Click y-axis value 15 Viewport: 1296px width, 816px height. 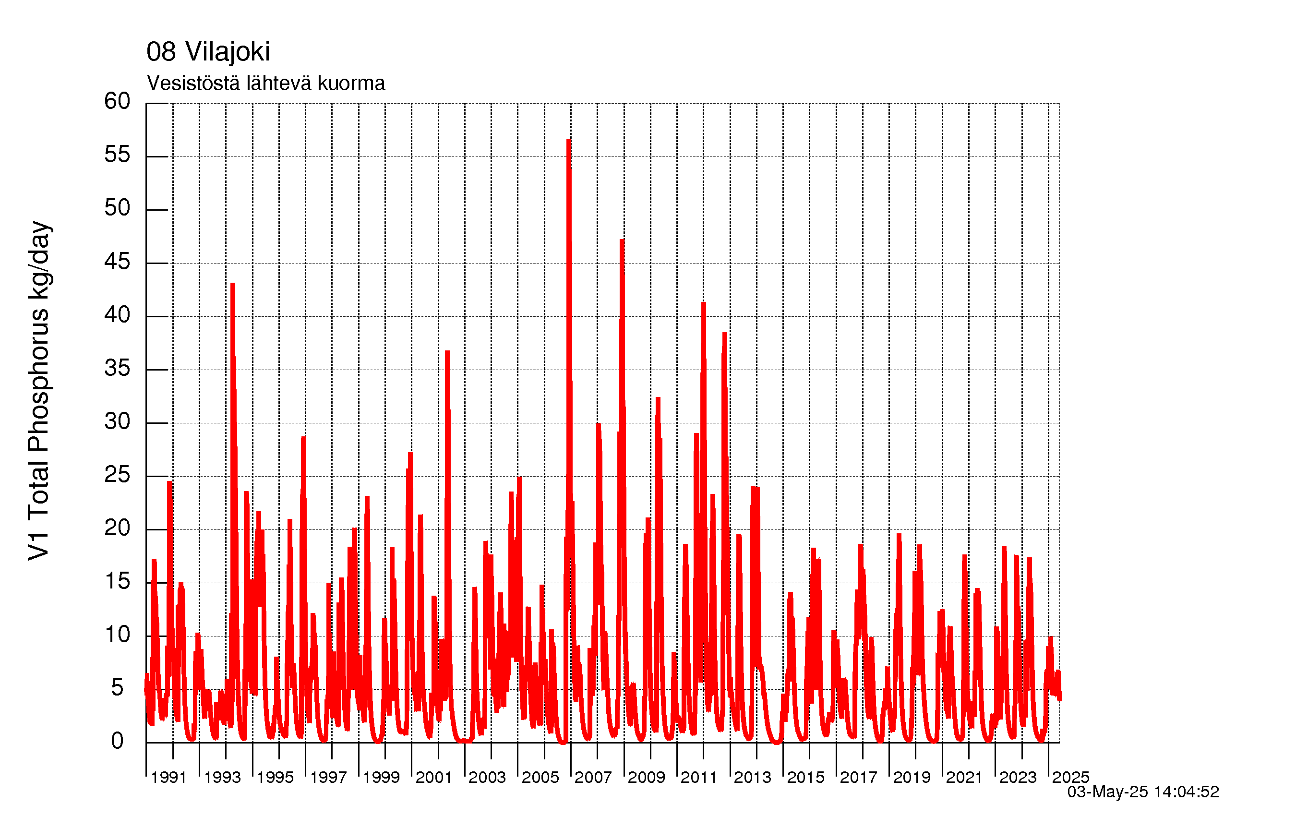(117, 581)
